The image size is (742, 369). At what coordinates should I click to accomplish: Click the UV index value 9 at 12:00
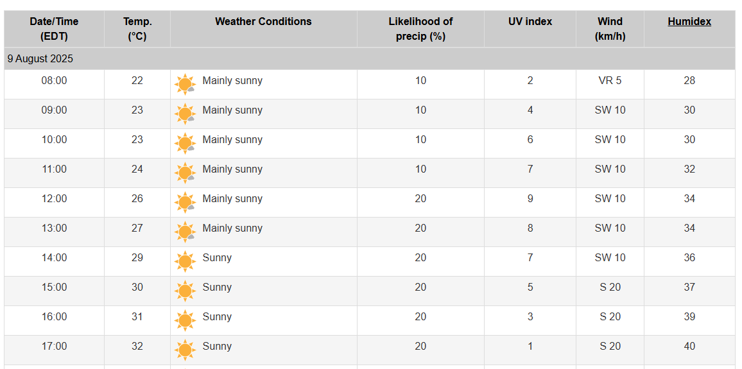coord(530,199)
